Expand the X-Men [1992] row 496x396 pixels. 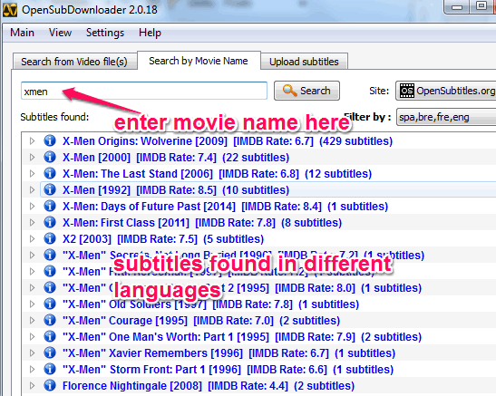[x=32, y=190]
